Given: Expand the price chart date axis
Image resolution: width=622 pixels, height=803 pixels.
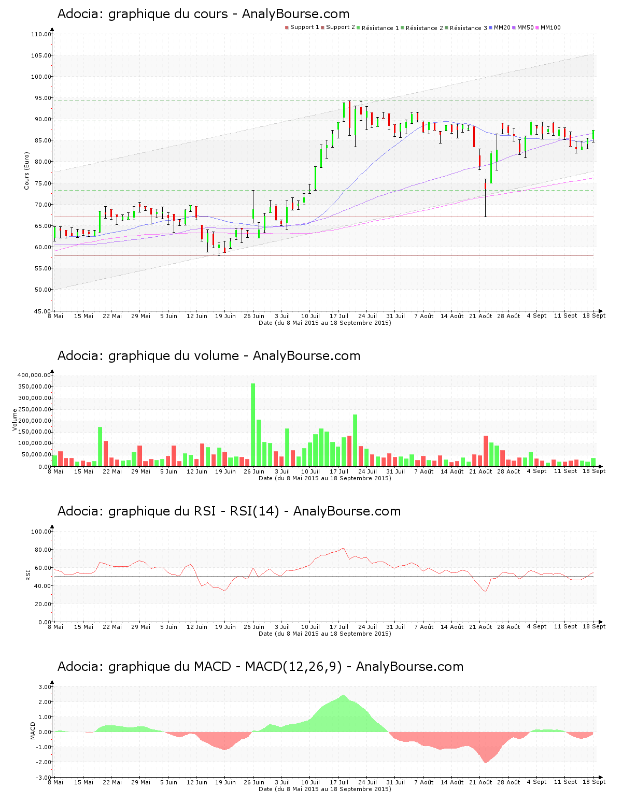Looking at the screenshot, I should click(x=325, y=323).
